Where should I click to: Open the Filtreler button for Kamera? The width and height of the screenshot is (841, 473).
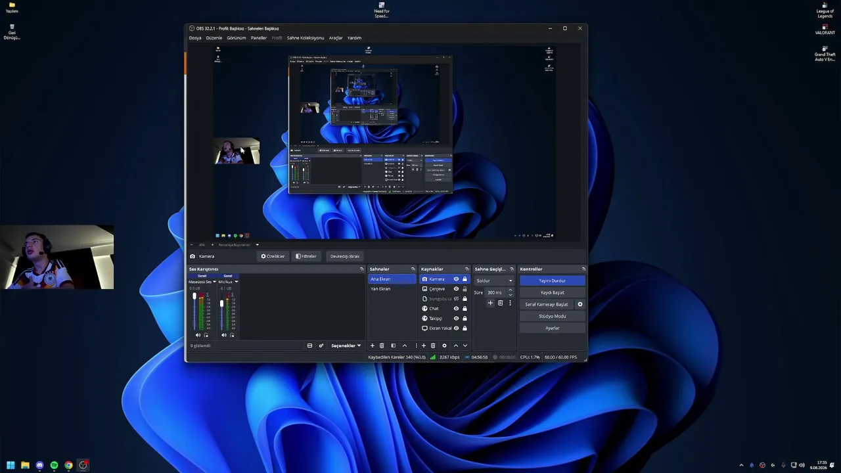pos(306,256)
